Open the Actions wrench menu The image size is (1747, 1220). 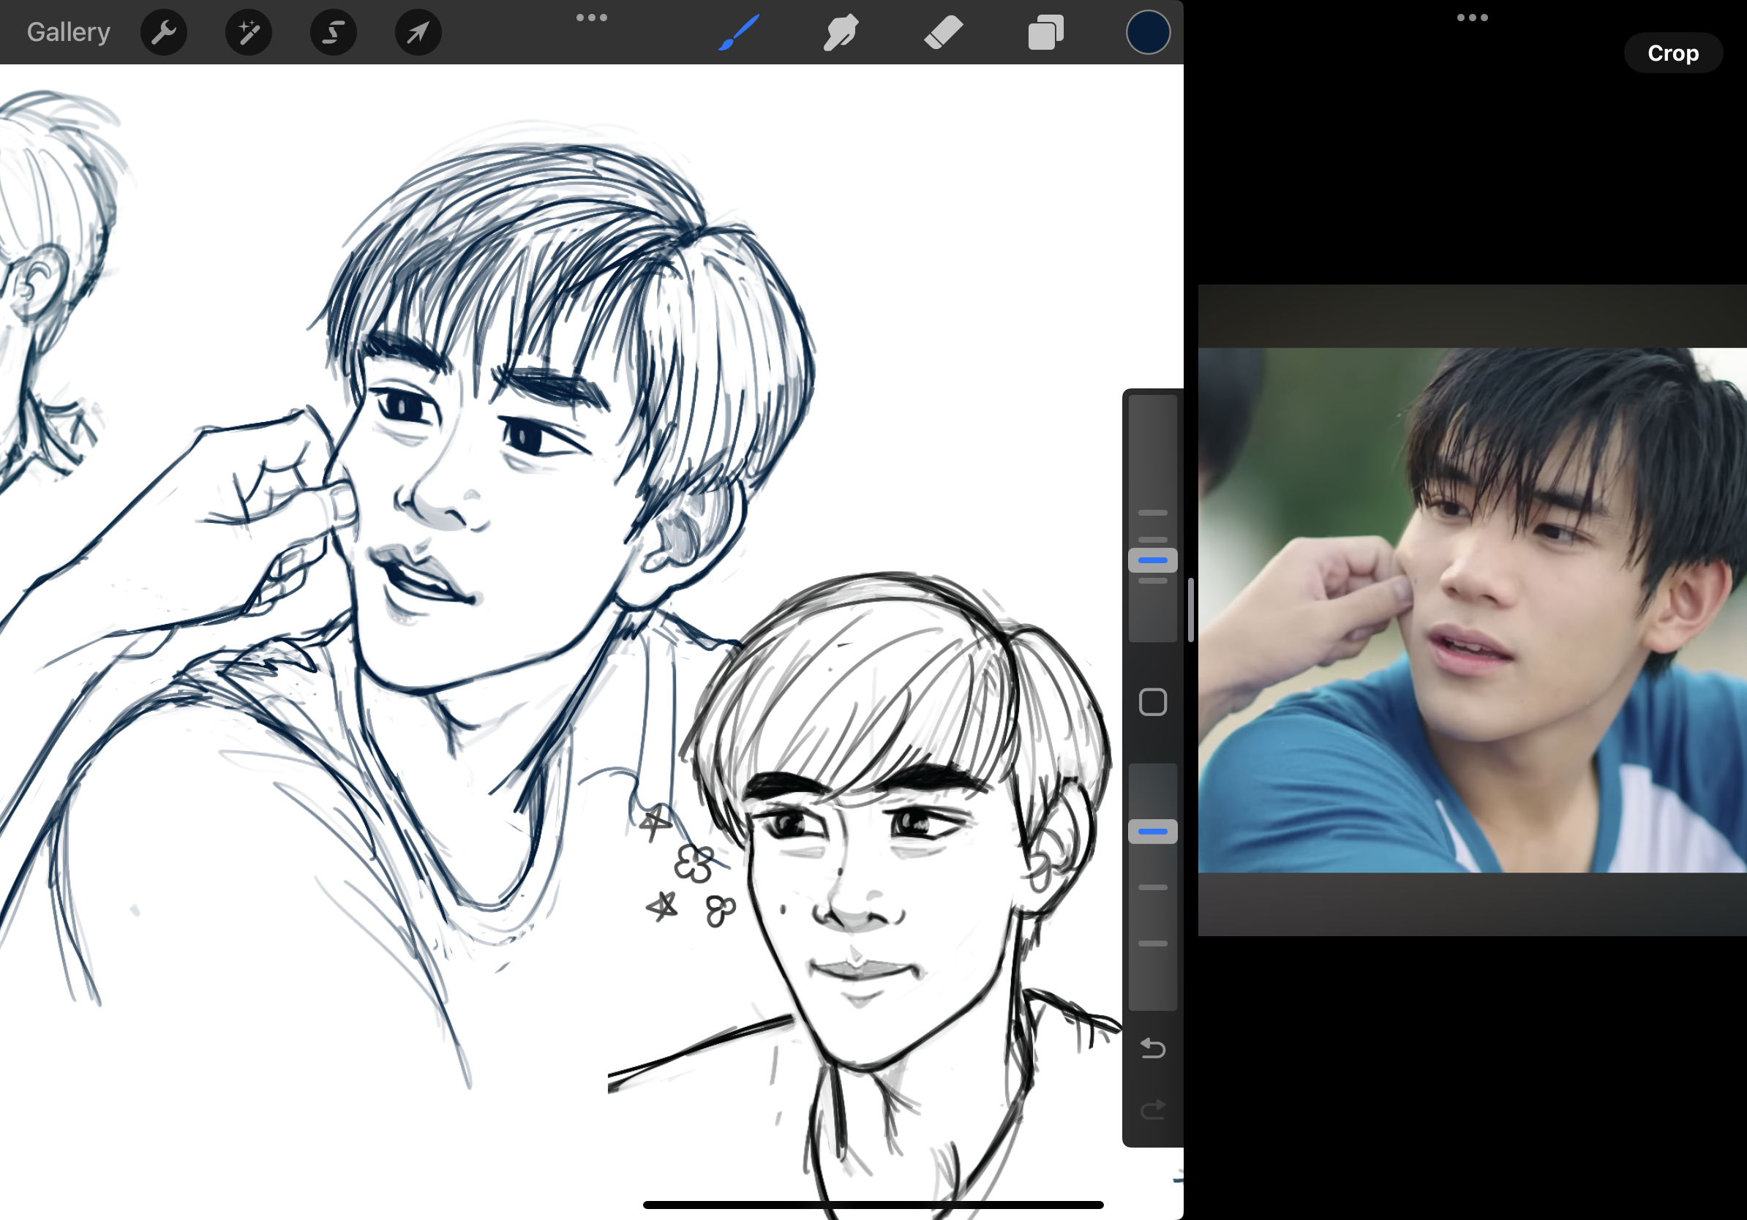pyautogui.click(x=164, y=32)
